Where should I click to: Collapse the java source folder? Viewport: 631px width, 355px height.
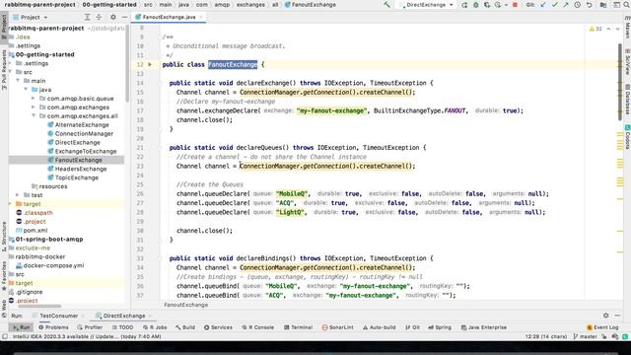coord(26,90)
